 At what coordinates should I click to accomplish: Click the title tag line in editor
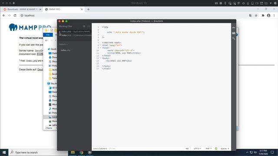point(124,53)
